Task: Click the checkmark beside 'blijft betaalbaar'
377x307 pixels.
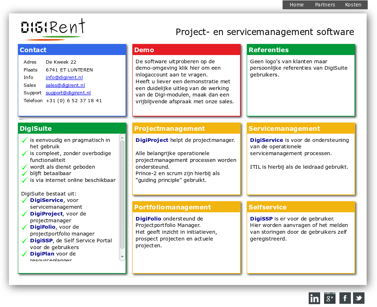Action: (x=25, y=173)
